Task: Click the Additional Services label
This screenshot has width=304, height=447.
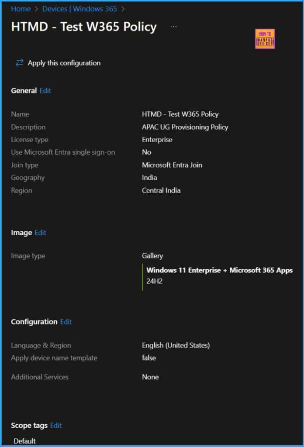Action: pos(40,377)
